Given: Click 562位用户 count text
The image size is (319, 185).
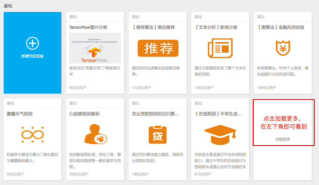Looking at the screenshot, I should coord(15,174).
